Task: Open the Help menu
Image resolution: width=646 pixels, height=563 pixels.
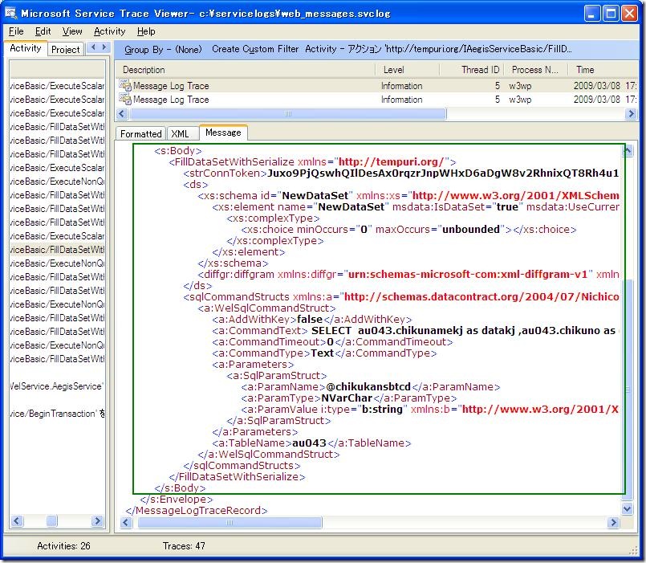Action: click(146, 31)
